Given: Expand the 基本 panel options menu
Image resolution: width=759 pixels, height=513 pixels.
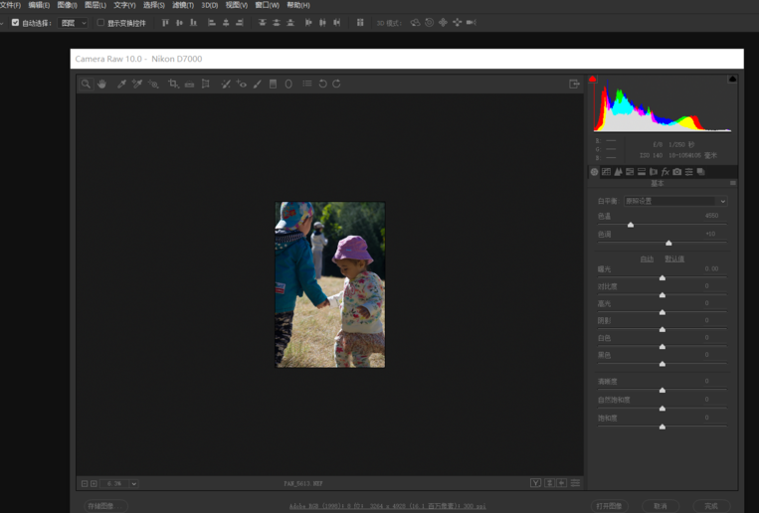Looking at the screenshot, I should [733, 184].
